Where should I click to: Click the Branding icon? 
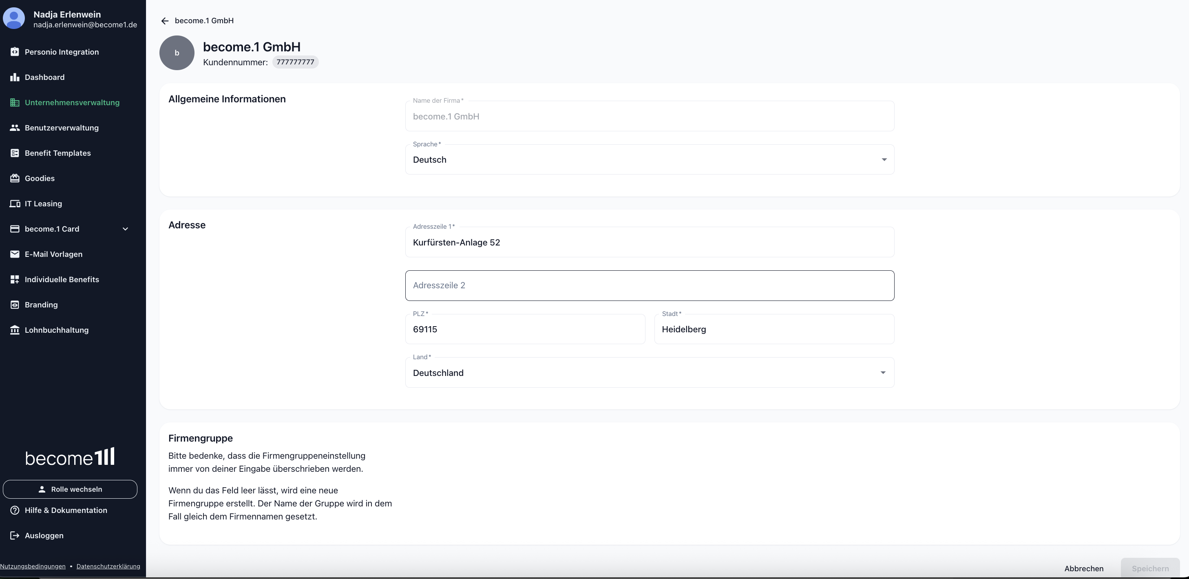(15, 305)
